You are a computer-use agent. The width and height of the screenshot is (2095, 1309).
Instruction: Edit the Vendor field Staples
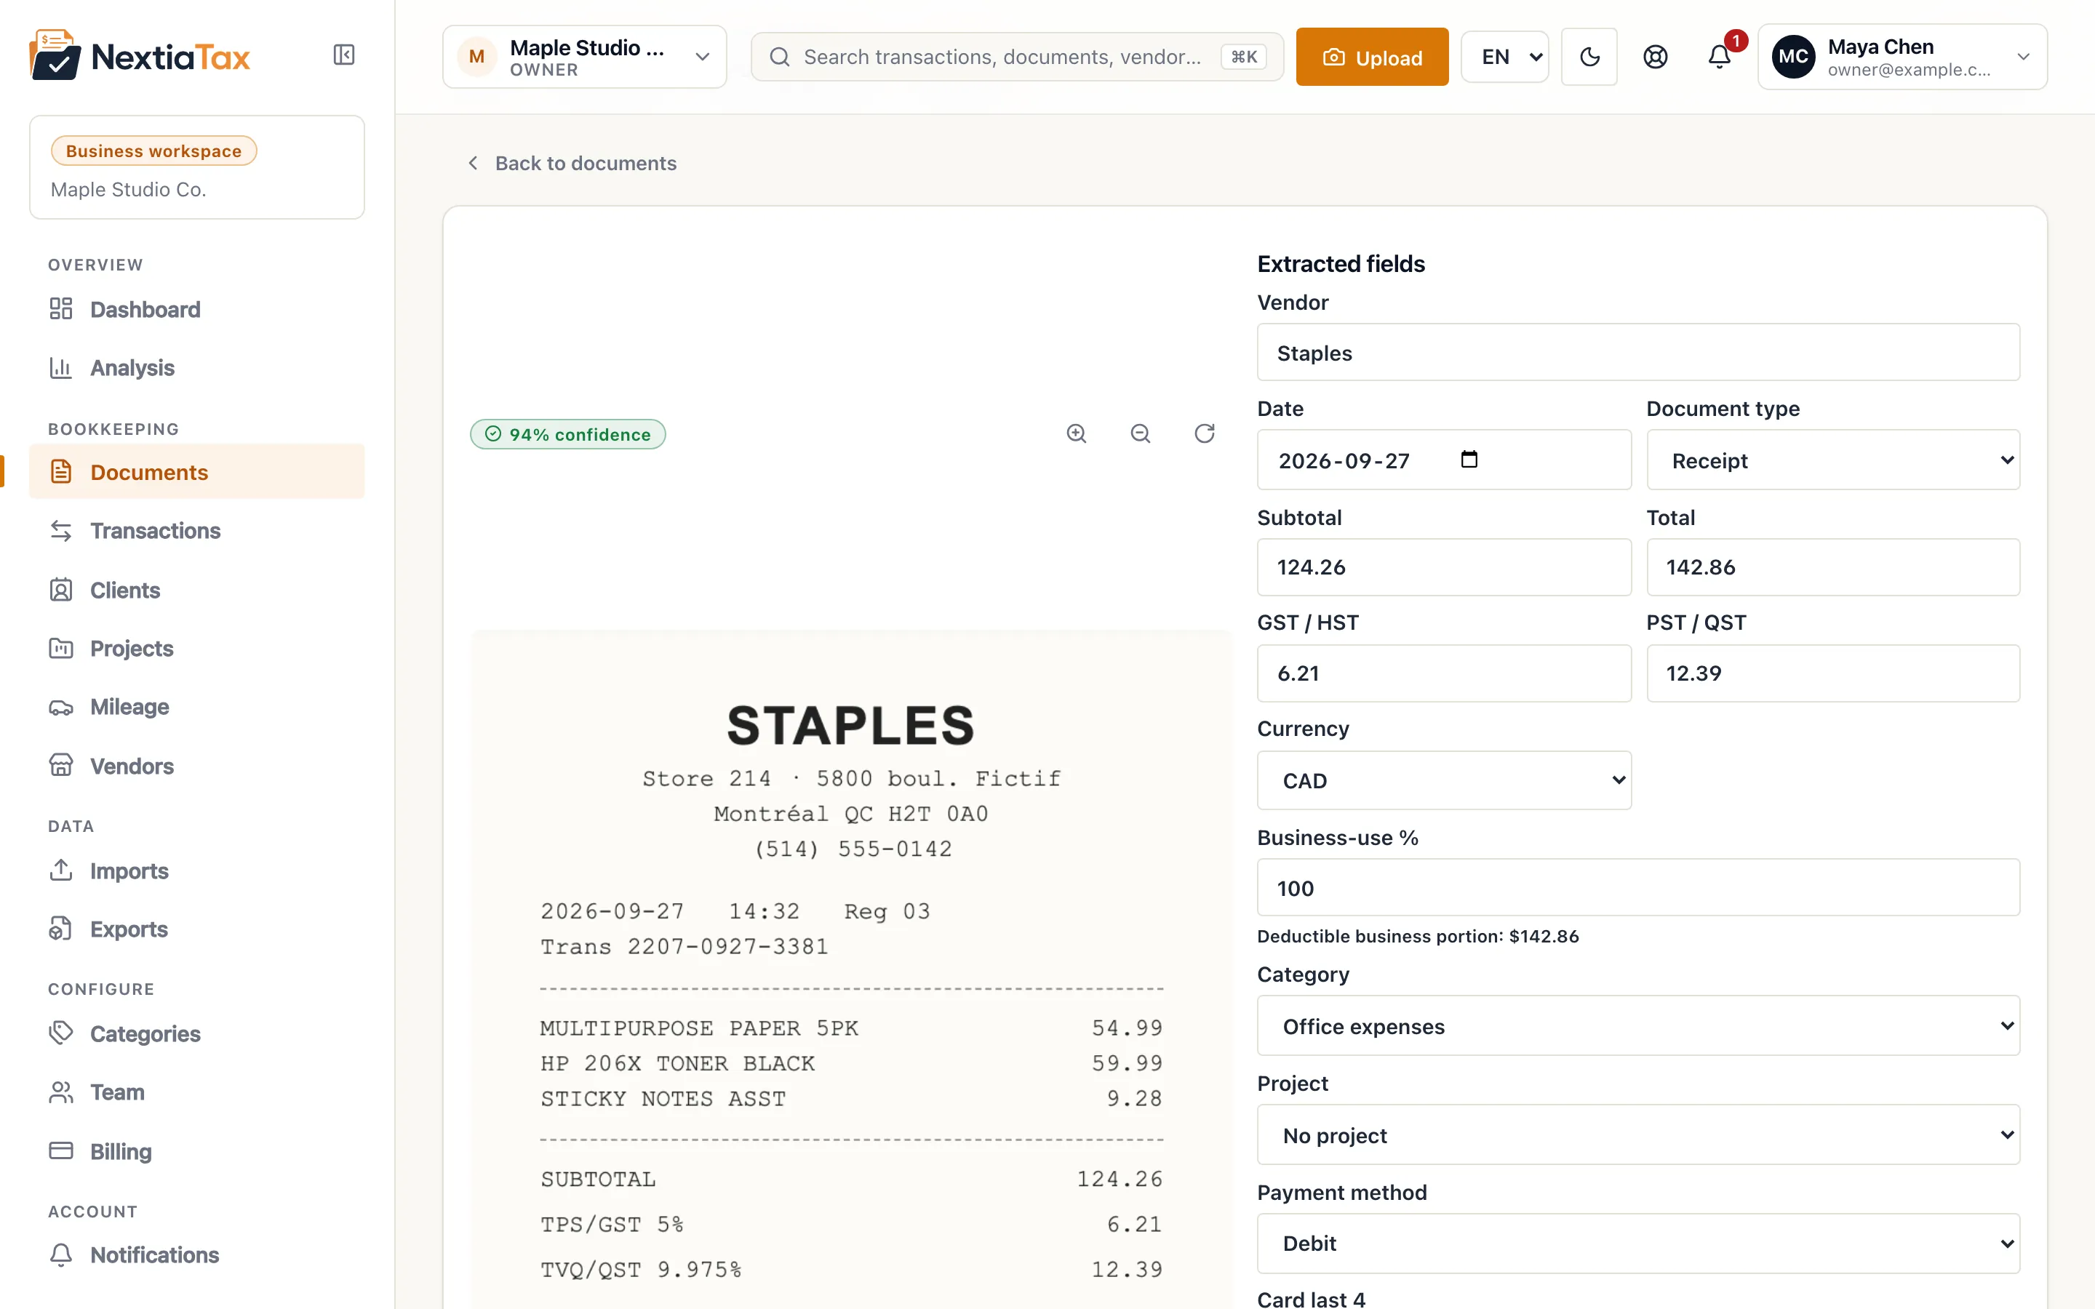[x=1638, y=353]
